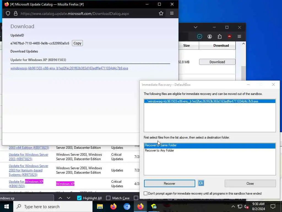Click the shield tracking protection icon

(8, 13)
